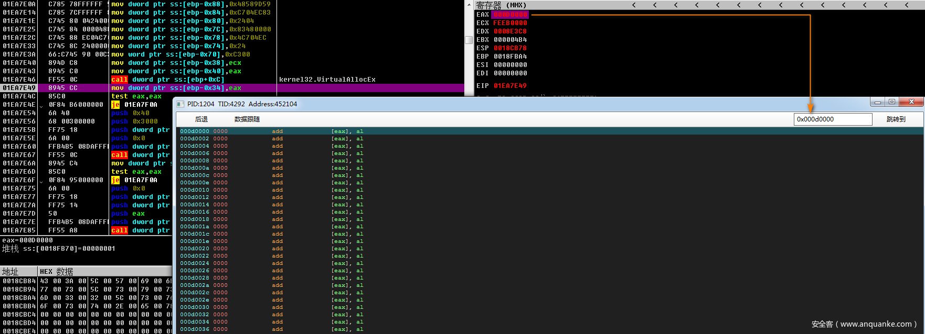Select the EIP register value 01EA7E49
Viewport: 925px width, 334px height.
[510, 86]
